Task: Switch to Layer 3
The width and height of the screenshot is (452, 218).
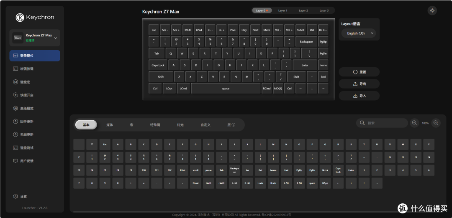Action: [x=324, y=10]
